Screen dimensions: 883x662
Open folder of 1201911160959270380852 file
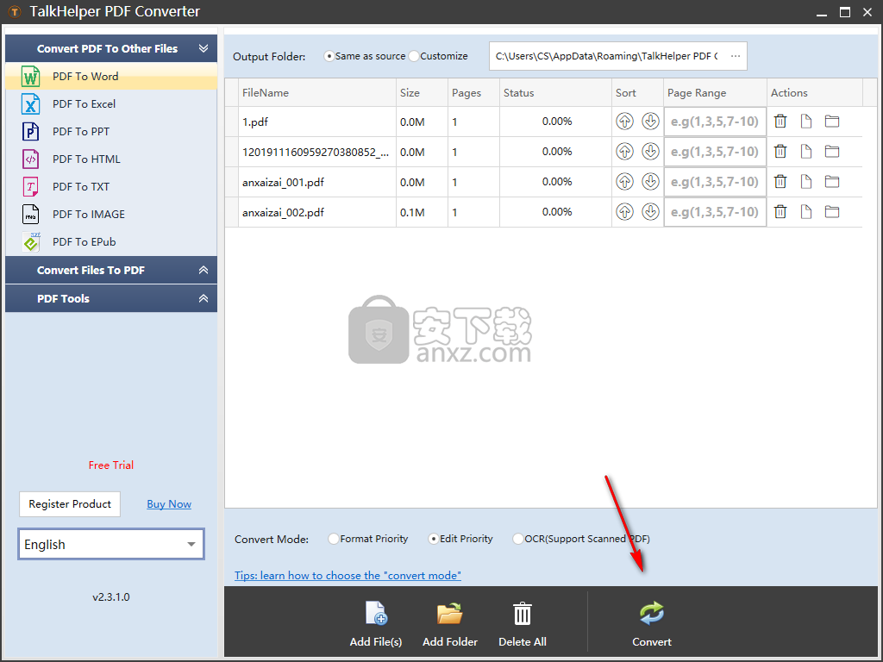[x=832, y=152]
